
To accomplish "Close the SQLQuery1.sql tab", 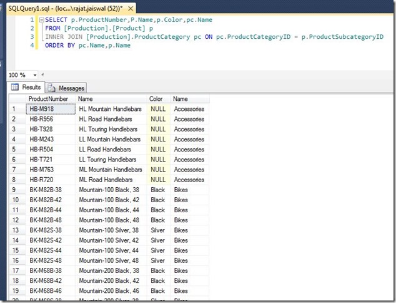I will pos(131,9).
